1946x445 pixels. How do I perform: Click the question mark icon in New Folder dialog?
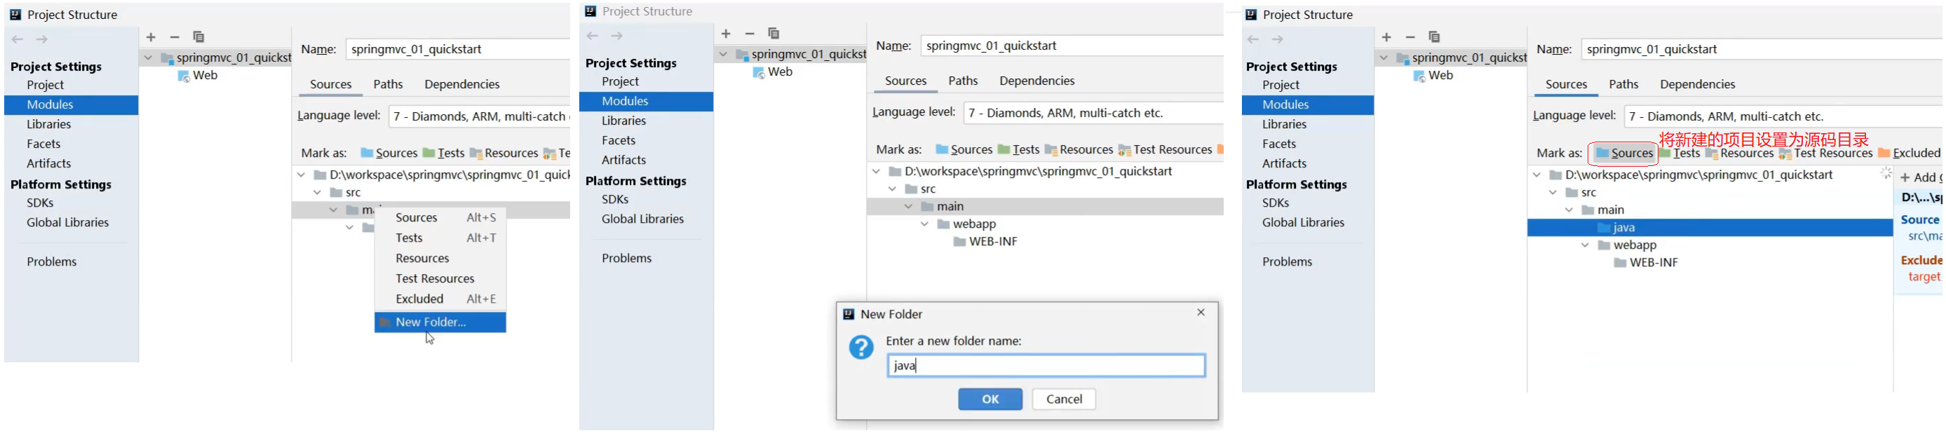point(860,348)
